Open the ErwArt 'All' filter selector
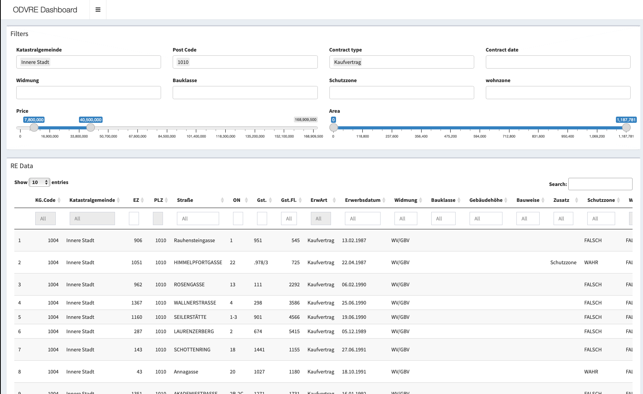The image size is (643, 394). tap(321, 218)
